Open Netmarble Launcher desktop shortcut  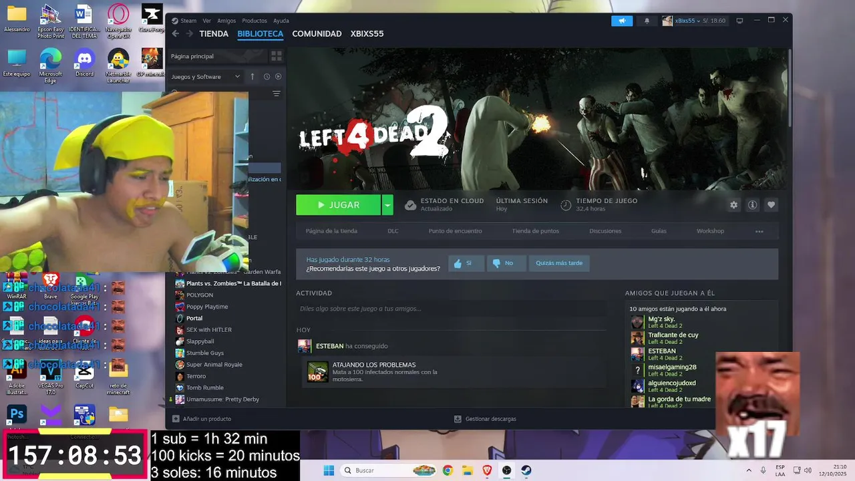tap(118, 66)
